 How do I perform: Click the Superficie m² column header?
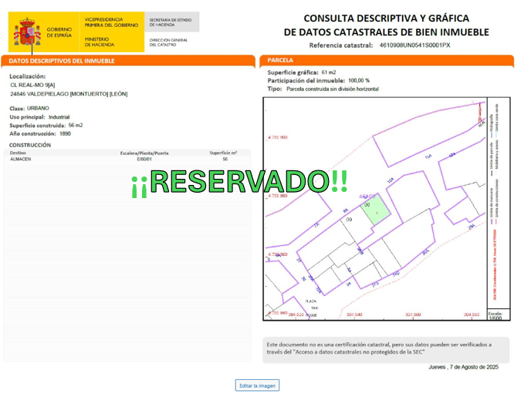pyautogui.click(x=223, y=153)
